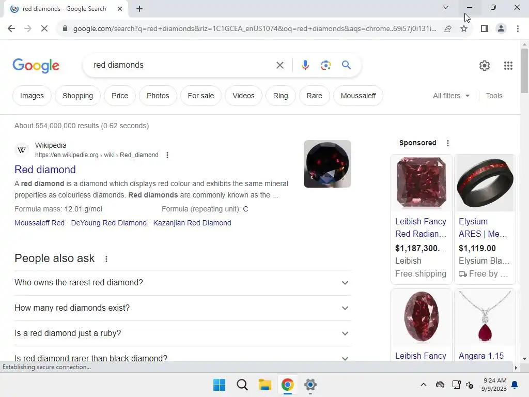Open Angara 1.15 pendant listing
Screen dimensions: 529x397
point(481,356)
